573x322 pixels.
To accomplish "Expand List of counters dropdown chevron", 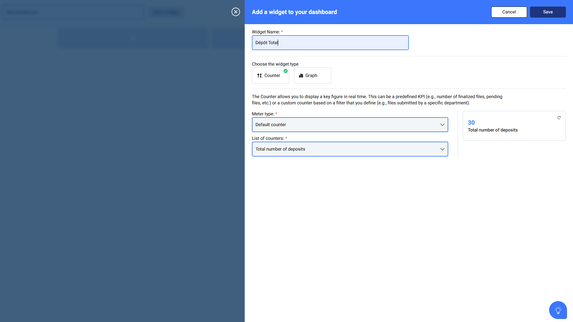I will (x=442, y=149).
